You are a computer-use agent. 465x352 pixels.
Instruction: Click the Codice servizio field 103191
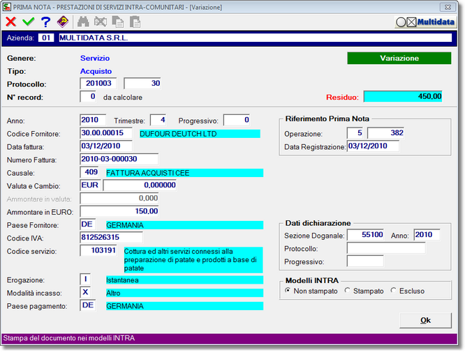pos(98,250)
